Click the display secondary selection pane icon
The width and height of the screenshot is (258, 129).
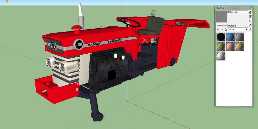pos(250,12)
